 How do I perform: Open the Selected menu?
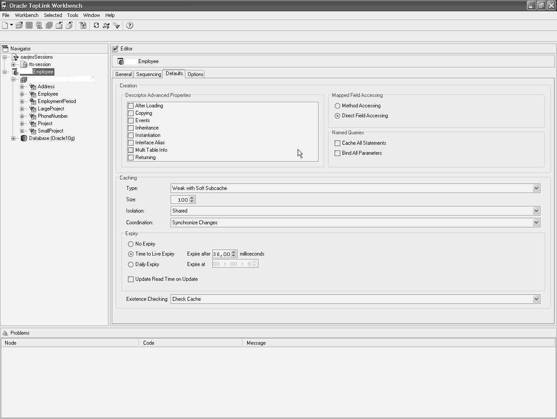click(53, 15)
